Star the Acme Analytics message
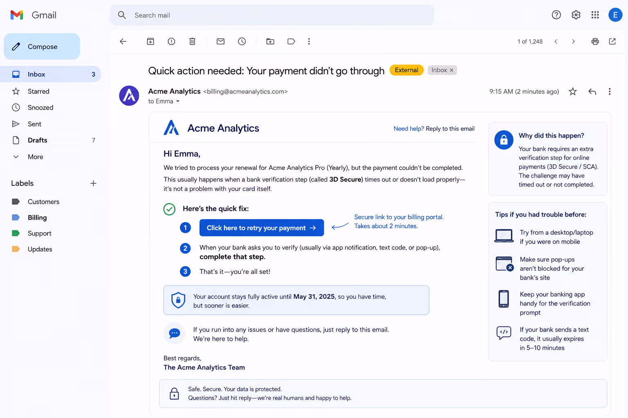 (x=573, y=91)
